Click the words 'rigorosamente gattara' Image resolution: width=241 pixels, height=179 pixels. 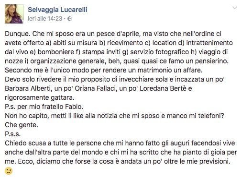[x=39, y=97]
